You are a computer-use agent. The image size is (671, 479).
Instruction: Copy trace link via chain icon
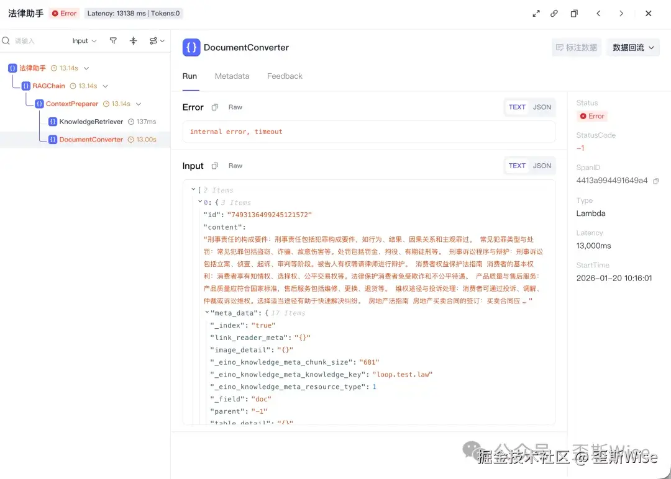554,13
